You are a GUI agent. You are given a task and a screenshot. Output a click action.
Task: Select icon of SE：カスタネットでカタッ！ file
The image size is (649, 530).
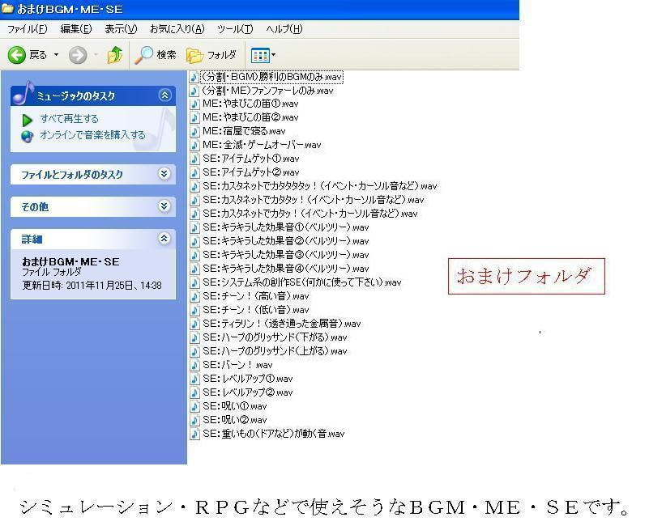click(194, 214)
